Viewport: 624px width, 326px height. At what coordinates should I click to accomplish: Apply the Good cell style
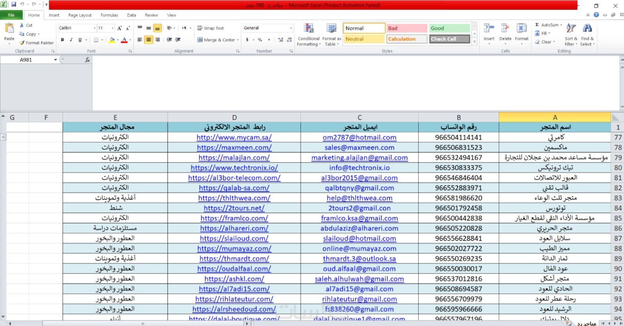450,28
